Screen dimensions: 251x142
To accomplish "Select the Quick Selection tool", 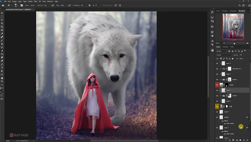I will [x=2, y=23].
